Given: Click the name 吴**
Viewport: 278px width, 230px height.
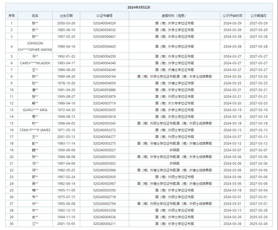Looking at the screenshot, I should point(35,183).
